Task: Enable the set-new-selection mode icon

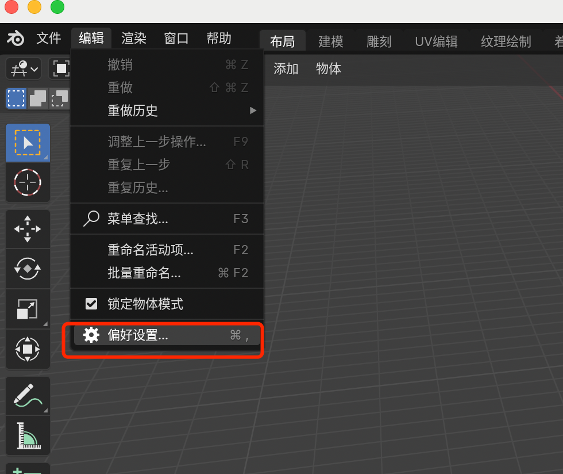Action: point(16,98)
